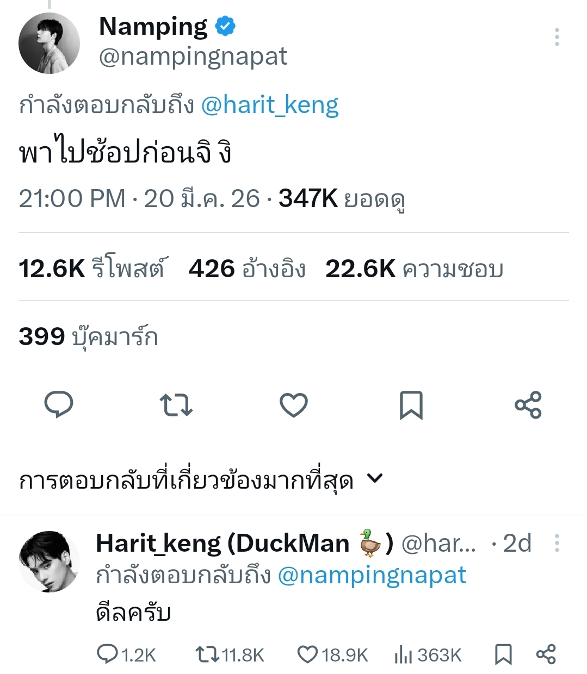This screenshot has width=587, height=674.
Task: View the 426 quote tweets
Action: coord(247,269)
